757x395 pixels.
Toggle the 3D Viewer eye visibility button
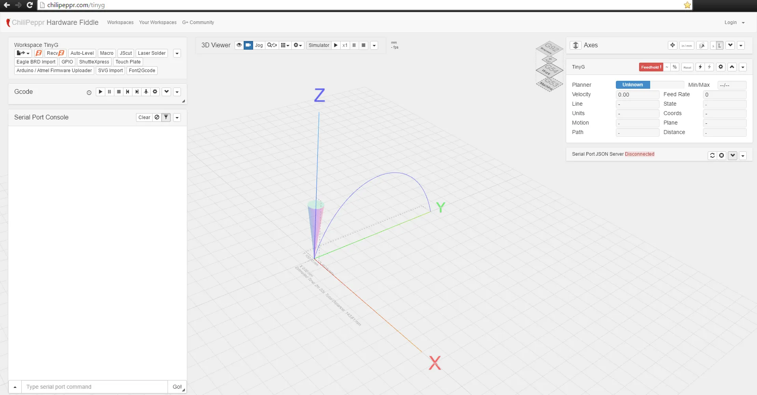(239, 45)
